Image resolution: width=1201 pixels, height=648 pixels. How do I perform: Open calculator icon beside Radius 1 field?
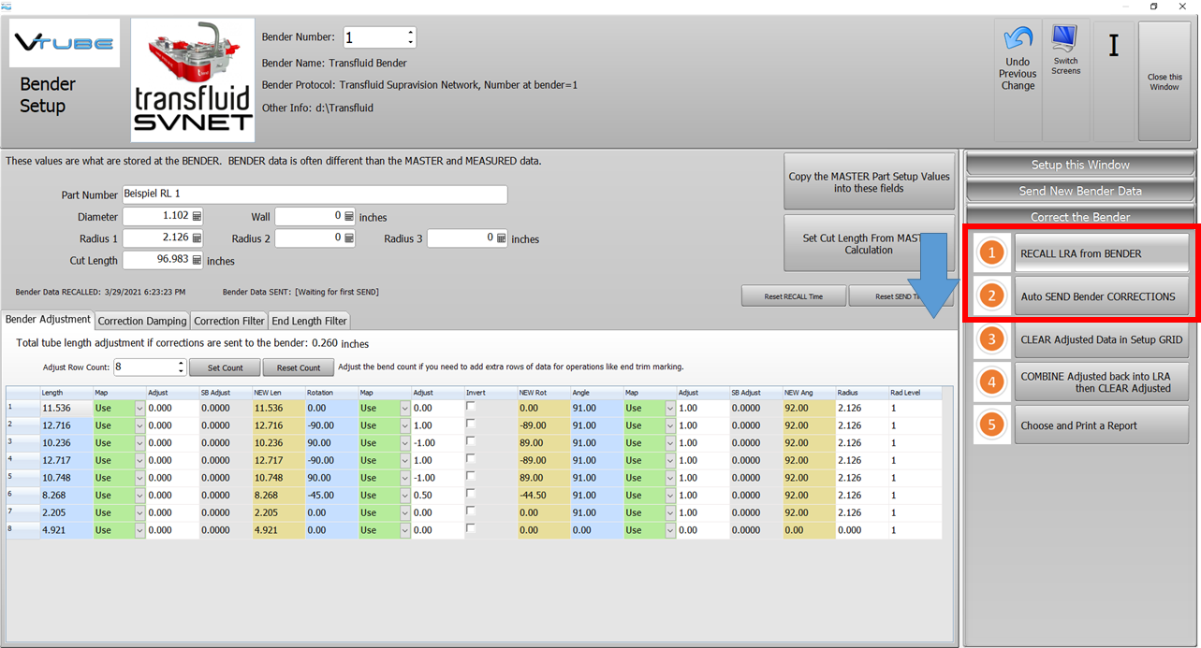pos(197,238)
